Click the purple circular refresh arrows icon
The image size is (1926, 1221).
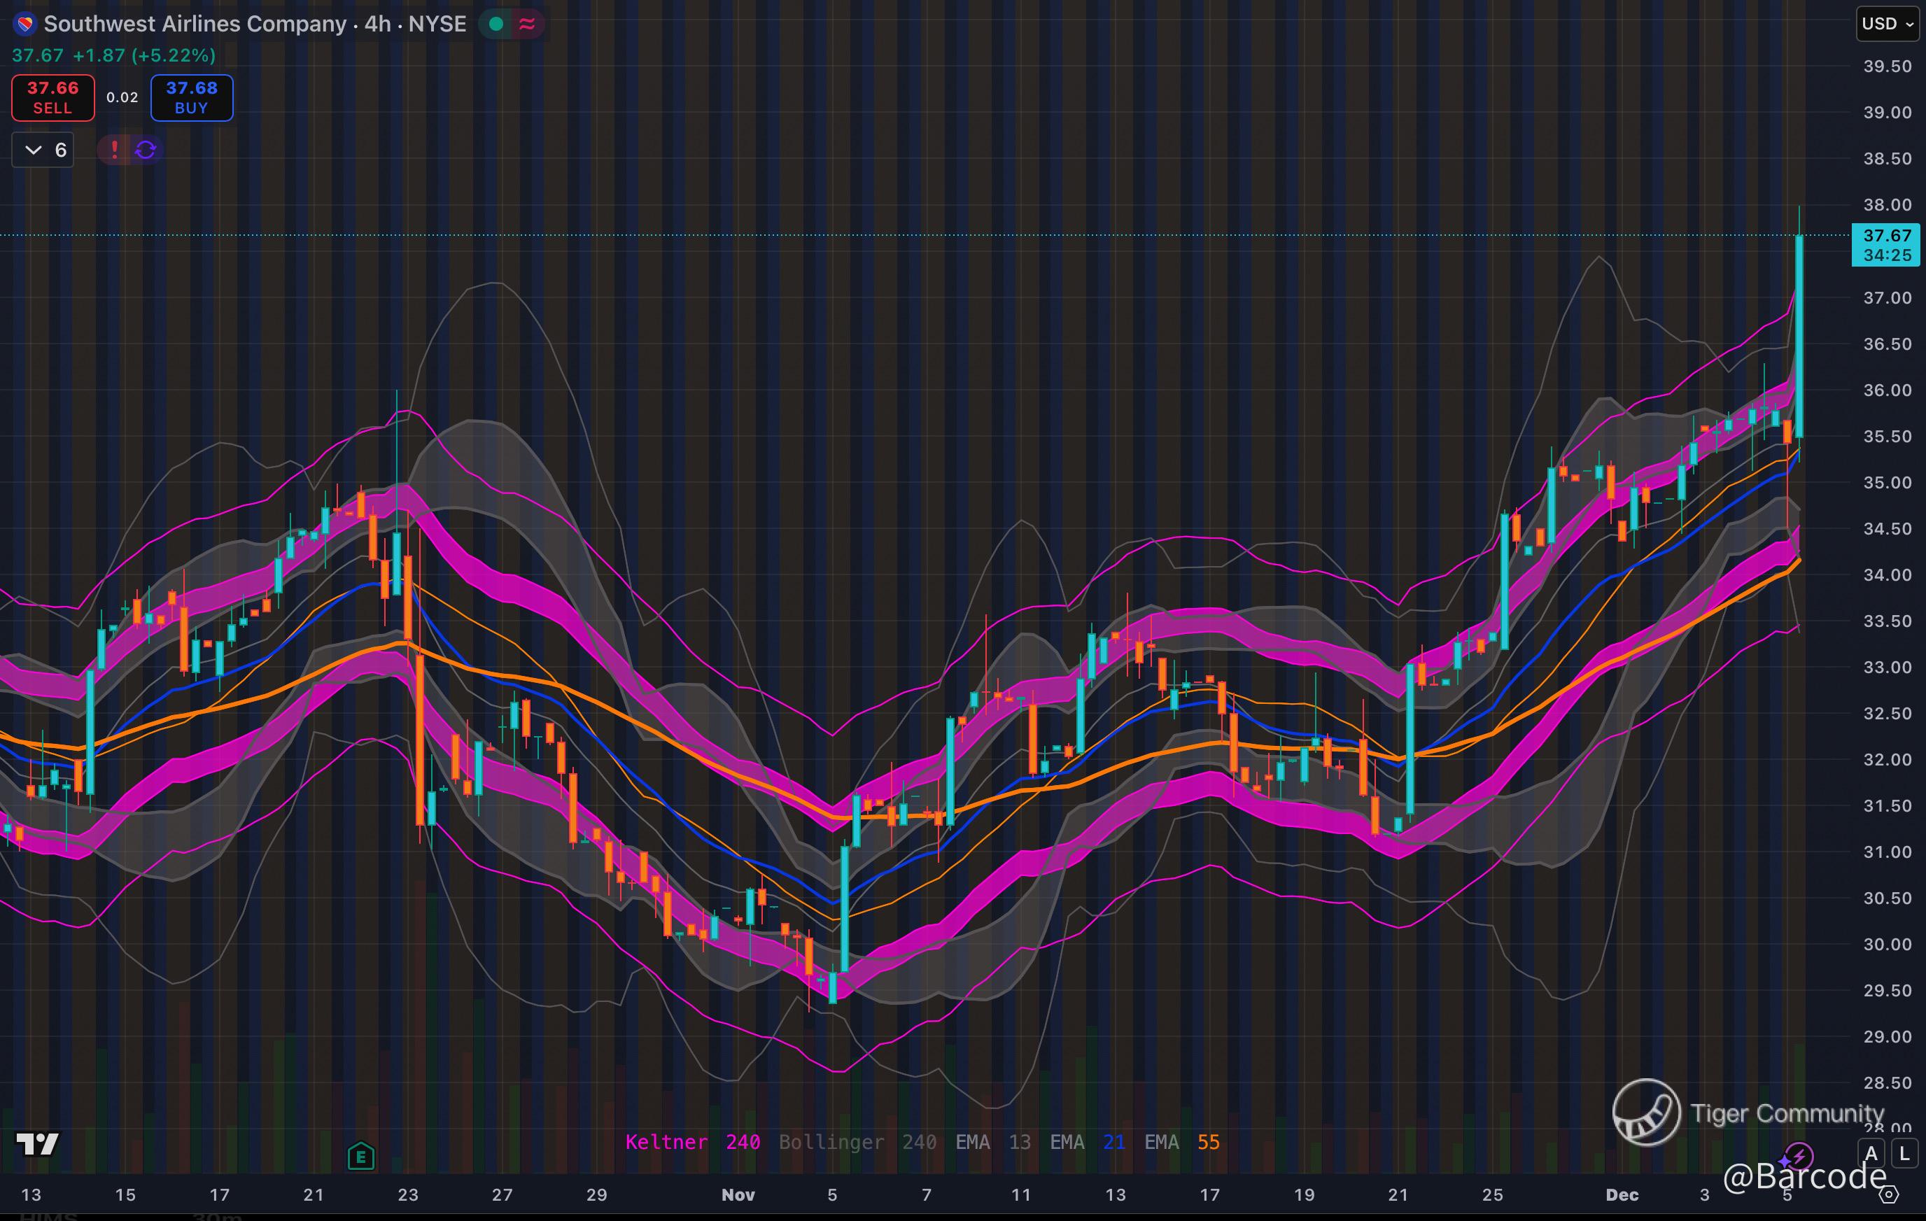click(x=146, y=150)
